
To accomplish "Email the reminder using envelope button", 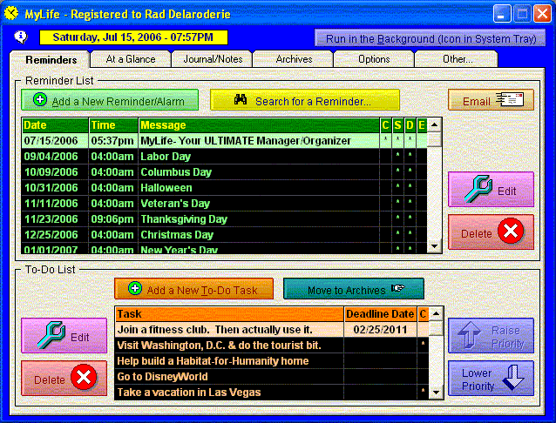I will tap(491, 100).
